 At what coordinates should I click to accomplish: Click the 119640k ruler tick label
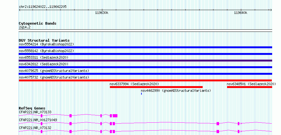click(x=241, y=13)
